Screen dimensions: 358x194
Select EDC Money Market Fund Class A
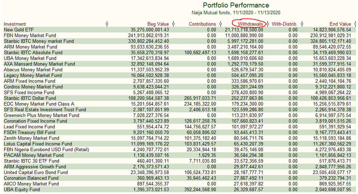click(x=180, y=104)
